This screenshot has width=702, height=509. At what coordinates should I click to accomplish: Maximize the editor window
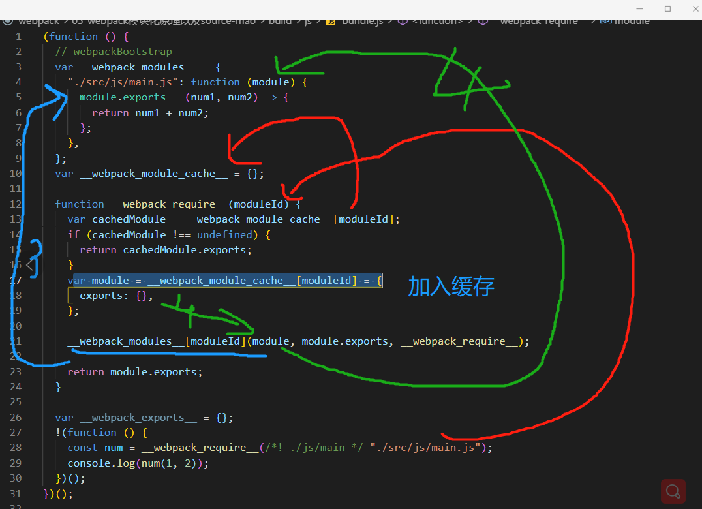pos(667,8)
